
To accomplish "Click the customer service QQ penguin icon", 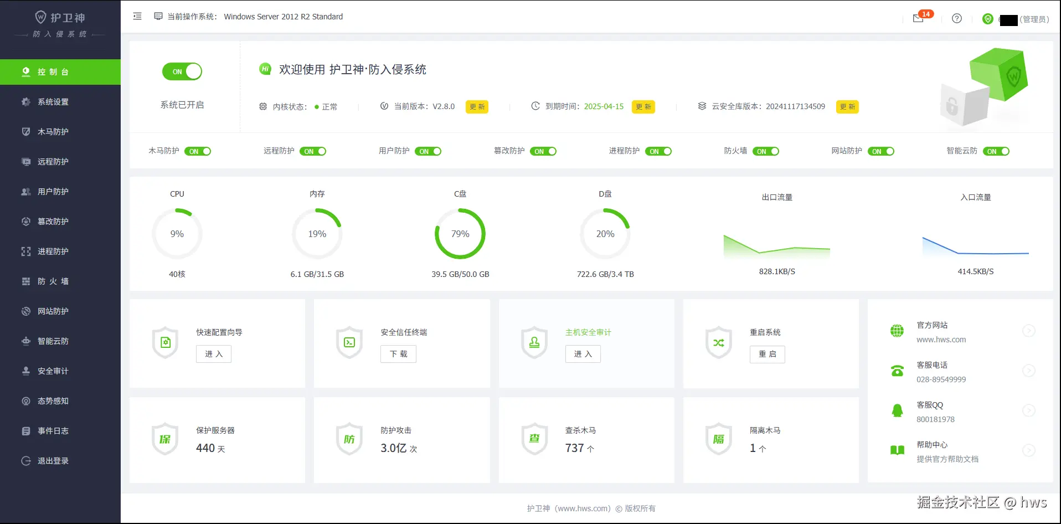I will (x=897, y=410).
